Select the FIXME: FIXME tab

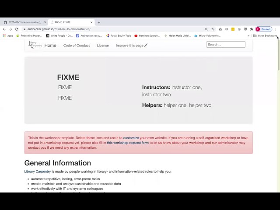[71, 22]
